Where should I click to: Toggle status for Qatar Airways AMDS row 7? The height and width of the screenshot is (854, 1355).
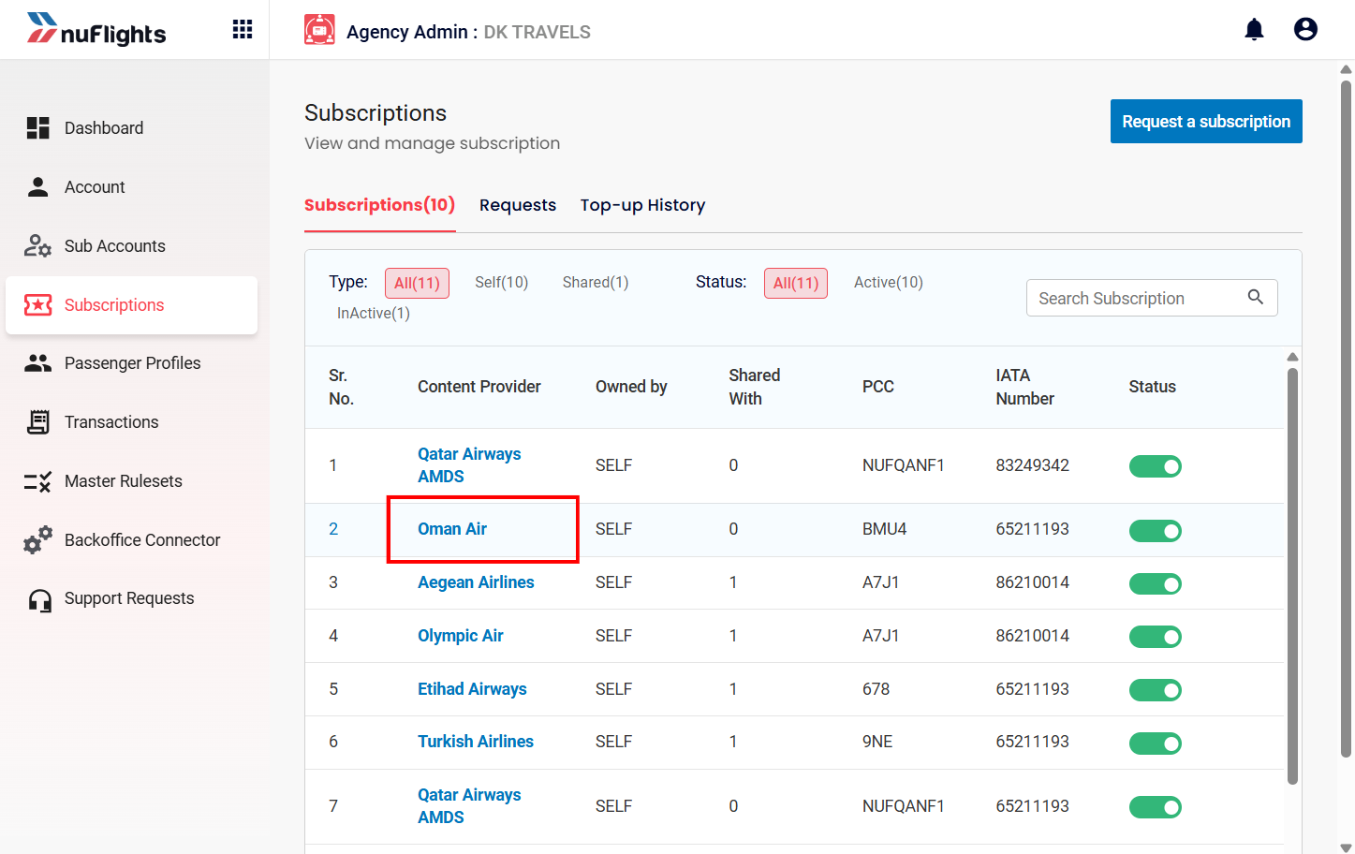pos(1155,807)
